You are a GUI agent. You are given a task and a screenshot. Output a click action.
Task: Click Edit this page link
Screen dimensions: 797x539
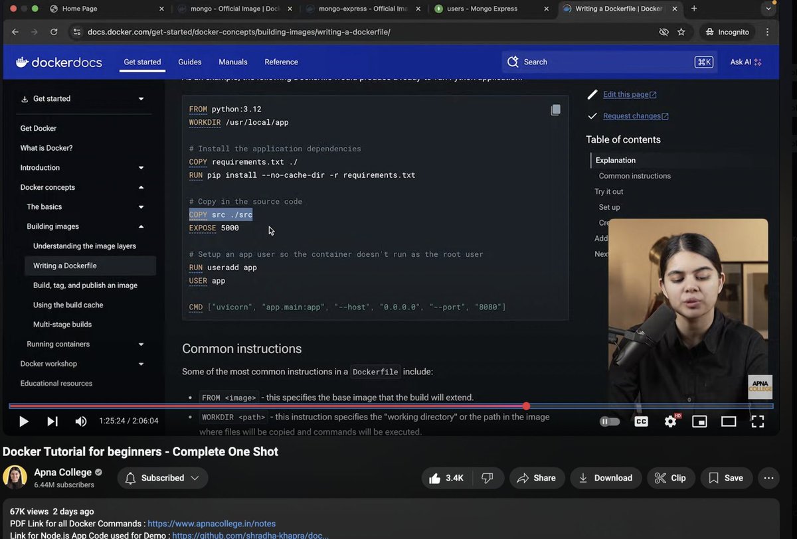630,94
